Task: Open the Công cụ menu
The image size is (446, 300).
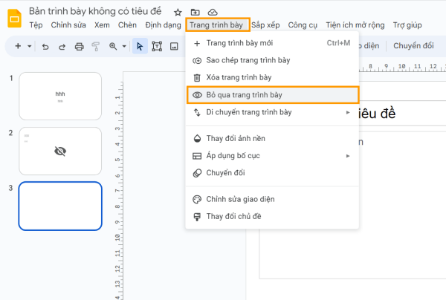Action: click(303, 25)
